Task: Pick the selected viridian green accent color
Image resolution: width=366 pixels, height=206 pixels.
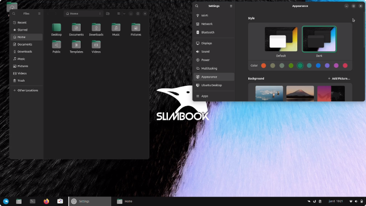Action: 300,66
